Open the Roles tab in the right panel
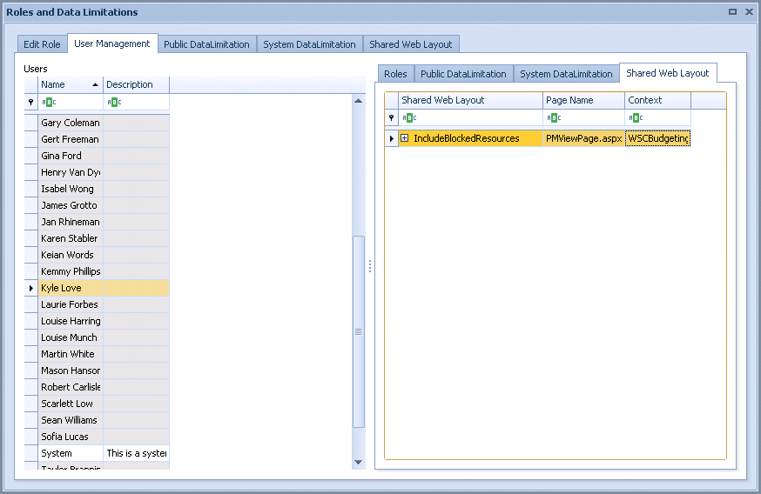Viewport: 761px width, 494px height. [x=395, y=74]
